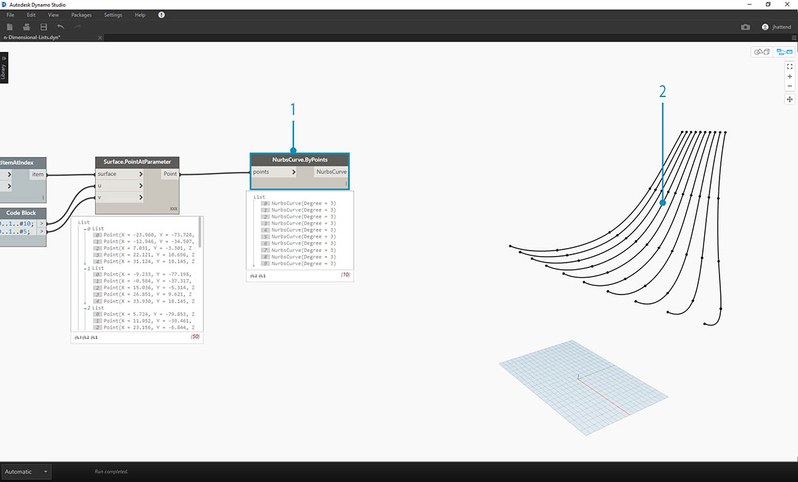Viewport: 798px width, 482px height.
Task: Select Point(X = 5.724 row in preview
Action: pyautogui.click(x=144, y=314)
